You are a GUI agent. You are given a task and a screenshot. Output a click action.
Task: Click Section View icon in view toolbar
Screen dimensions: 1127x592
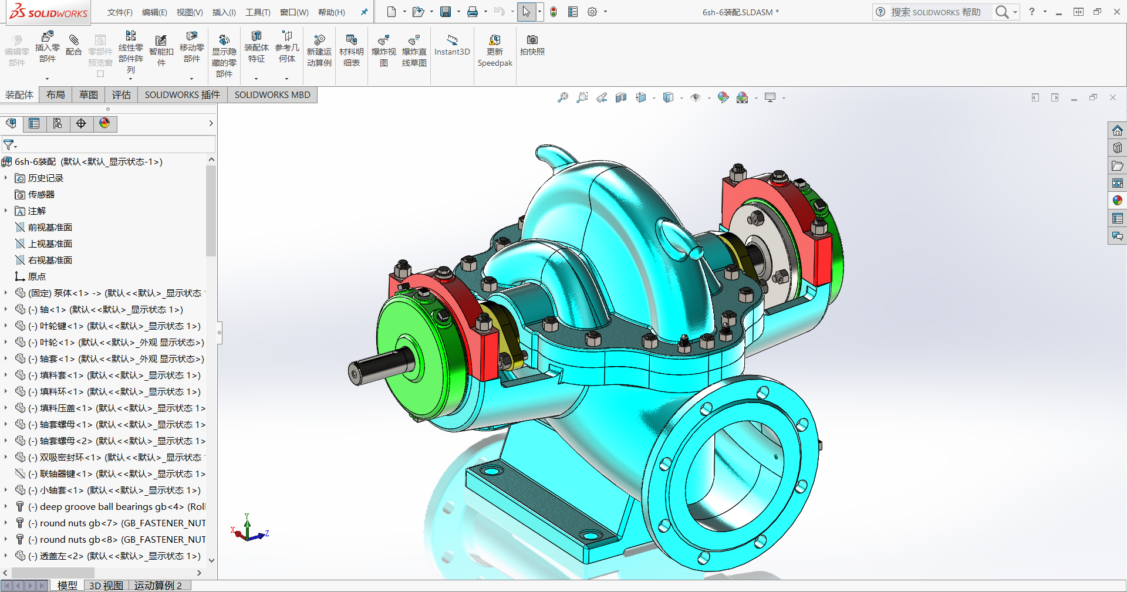621,97
